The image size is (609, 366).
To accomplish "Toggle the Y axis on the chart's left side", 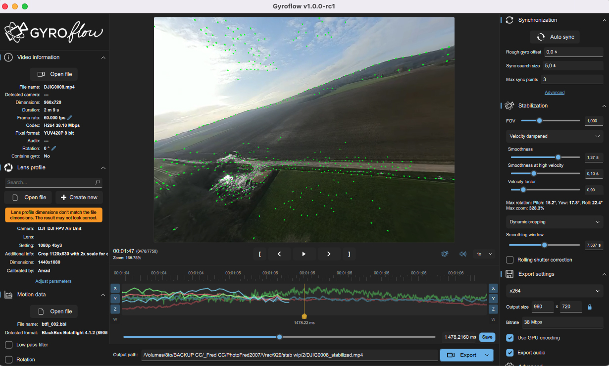I will pos(115,299).
